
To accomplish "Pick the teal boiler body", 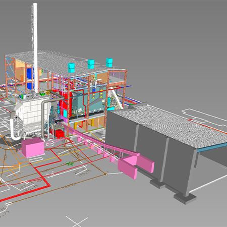I will click(89, 102).
